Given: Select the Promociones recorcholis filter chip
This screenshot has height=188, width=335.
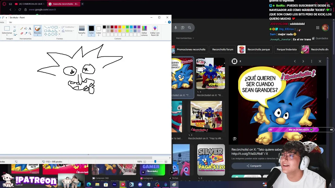Looking at the screenshot, I should (x=189, y=49).
